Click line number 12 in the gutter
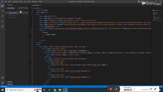 pyautogui.click(x=32, y=32)
